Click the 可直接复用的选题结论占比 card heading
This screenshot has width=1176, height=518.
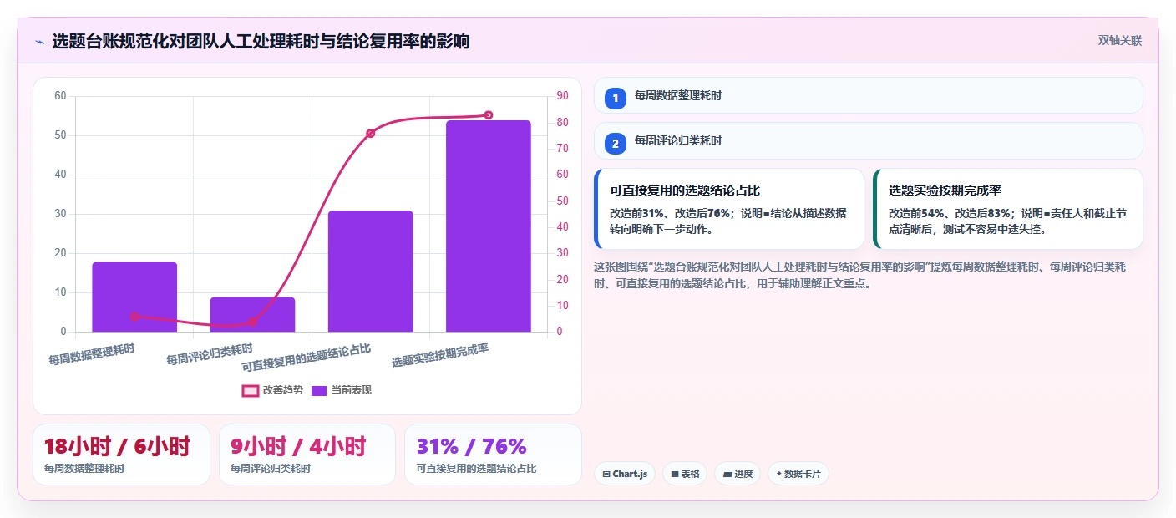[x=685, y=190]
